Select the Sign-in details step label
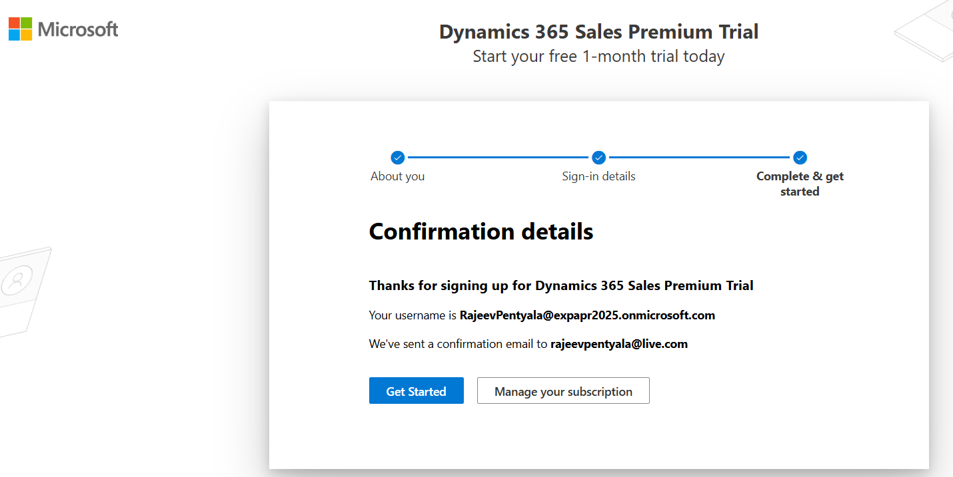The height and width of the screenshot is (477, 953). coord(598,176)
